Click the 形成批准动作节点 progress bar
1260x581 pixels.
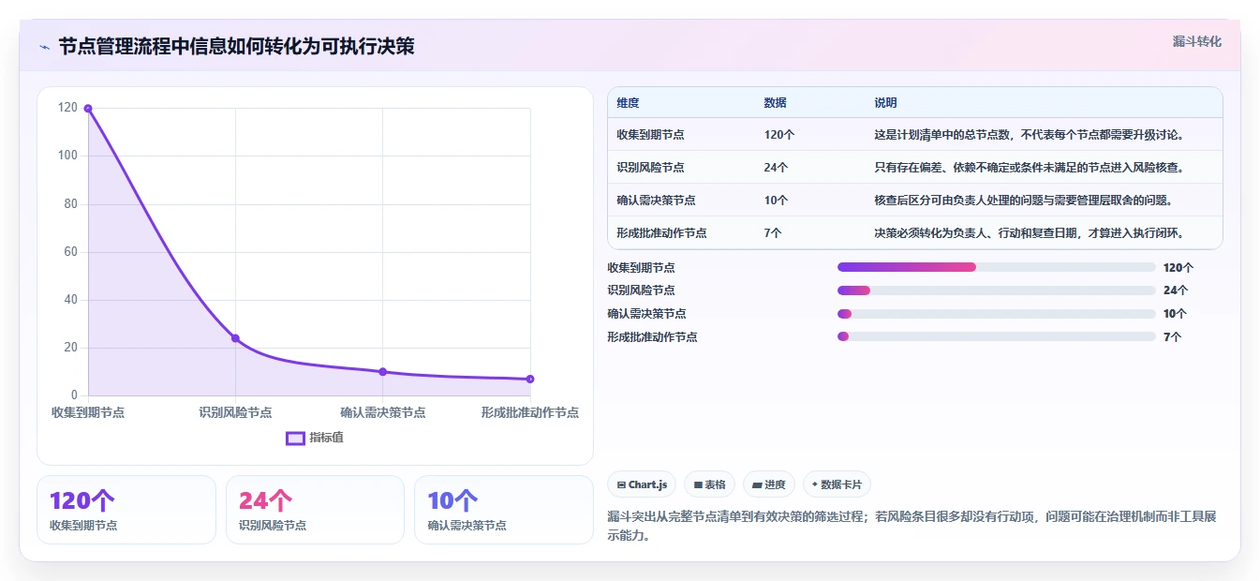996,336
